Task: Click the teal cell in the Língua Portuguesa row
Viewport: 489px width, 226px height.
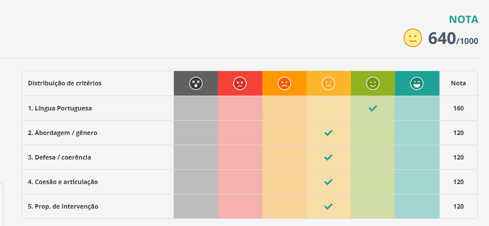Action: [x=417, y=108]
